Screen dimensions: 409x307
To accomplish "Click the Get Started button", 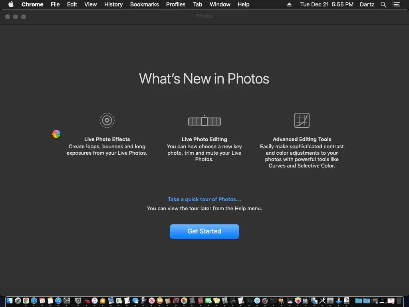I will pos(204,231).
